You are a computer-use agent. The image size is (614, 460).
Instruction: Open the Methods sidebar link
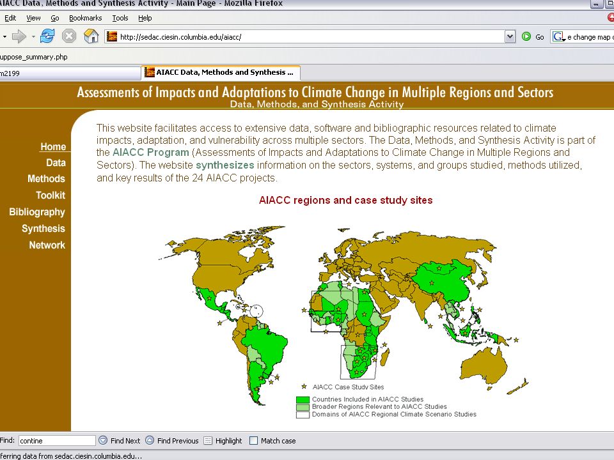tap(46, 179)
